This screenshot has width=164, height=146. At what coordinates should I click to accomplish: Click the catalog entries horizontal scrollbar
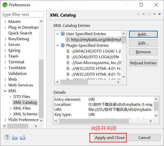coord(76,82)
